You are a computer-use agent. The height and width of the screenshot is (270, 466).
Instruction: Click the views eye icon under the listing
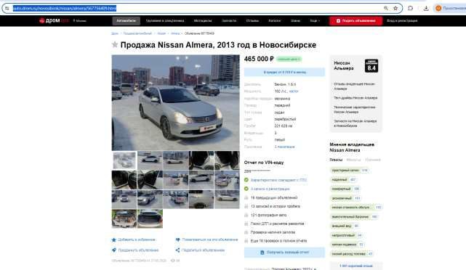(173, 261)
